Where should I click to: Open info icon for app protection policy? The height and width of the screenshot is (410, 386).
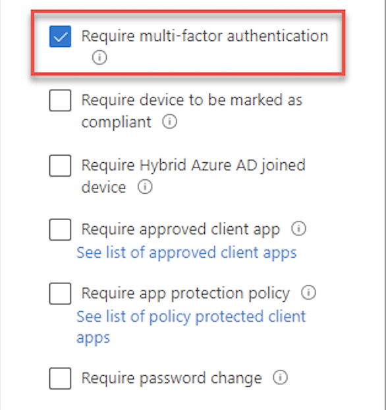click(x=309, y=292)
